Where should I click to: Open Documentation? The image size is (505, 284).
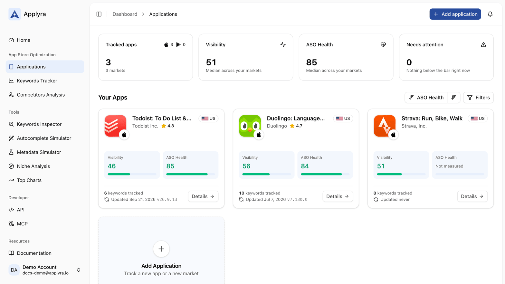tap(45, 253)
